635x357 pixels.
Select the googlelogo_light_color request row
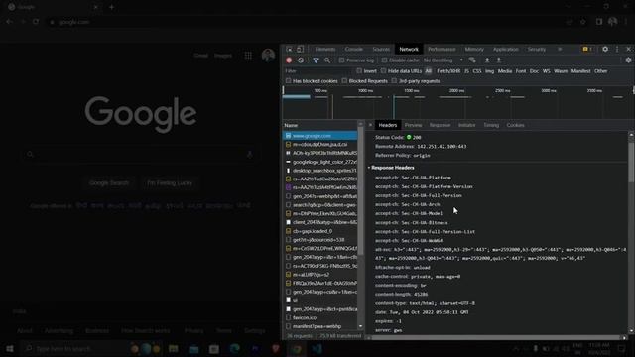click(x=319, y=162)
